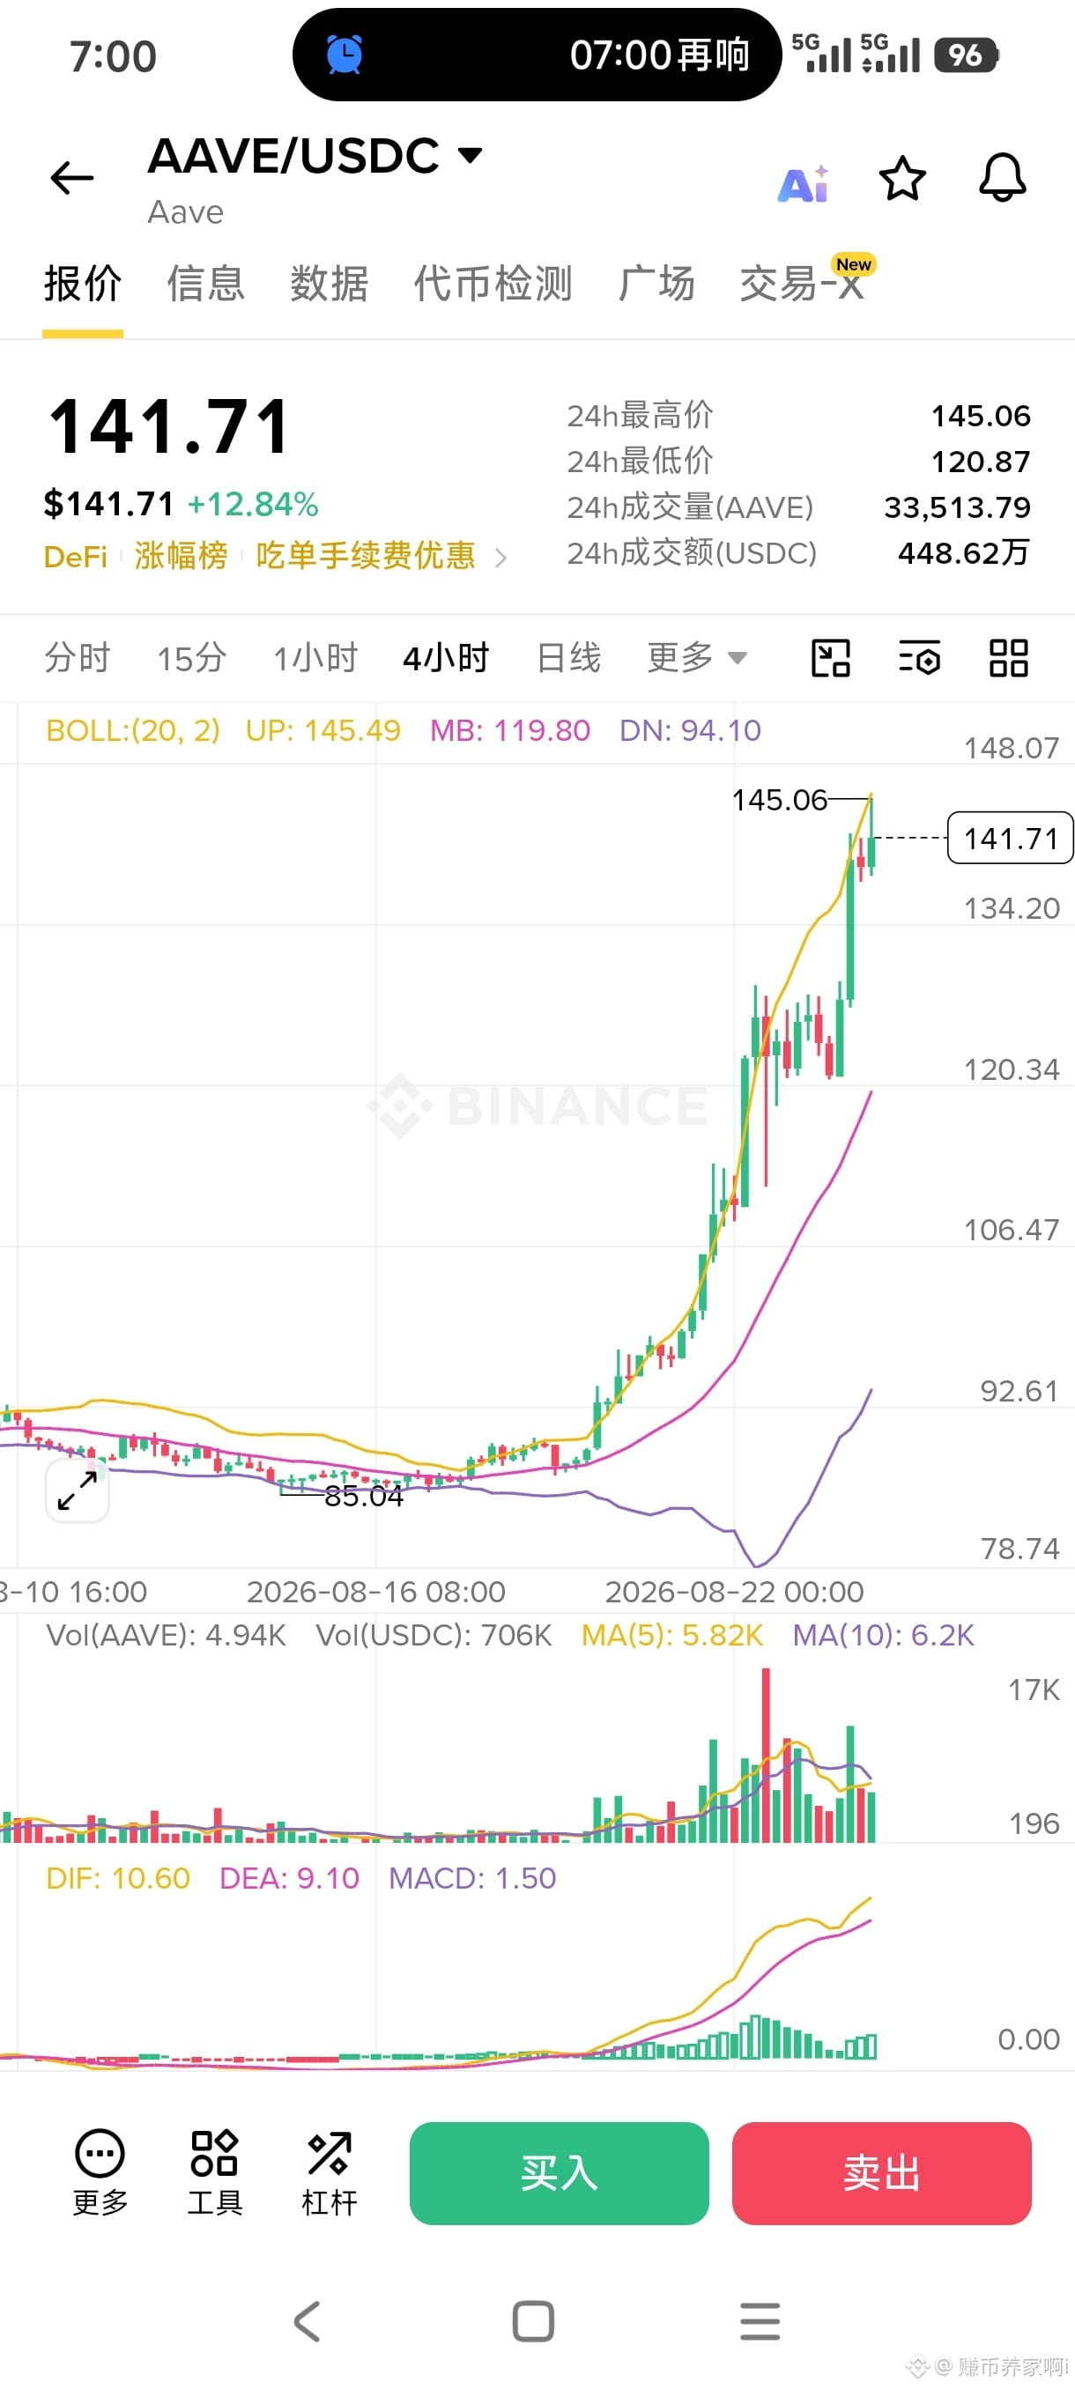Tap Android recent apps button
Viewport: 1075px width, 2389px height.
click(760, 2321)
